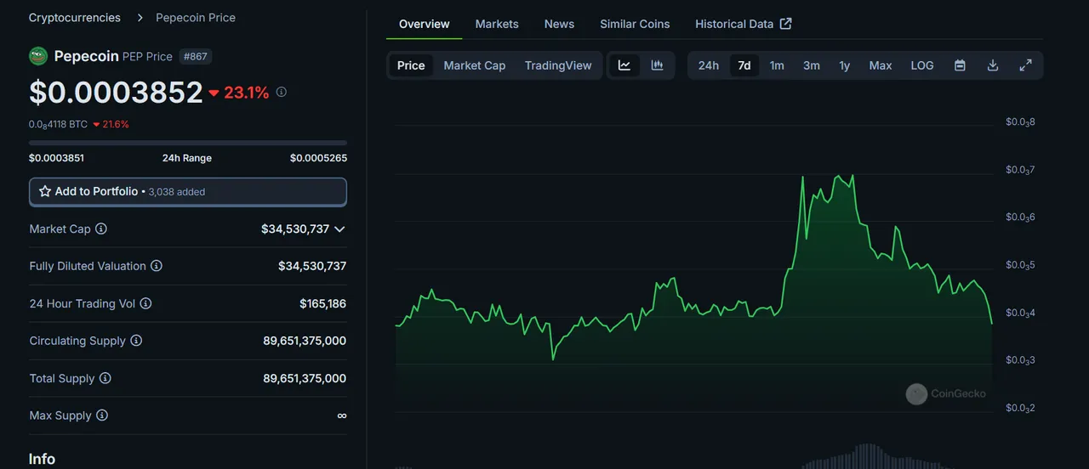Open the Overview tab
Viewport: 1089px width, 469px height.
click(425, 24)
